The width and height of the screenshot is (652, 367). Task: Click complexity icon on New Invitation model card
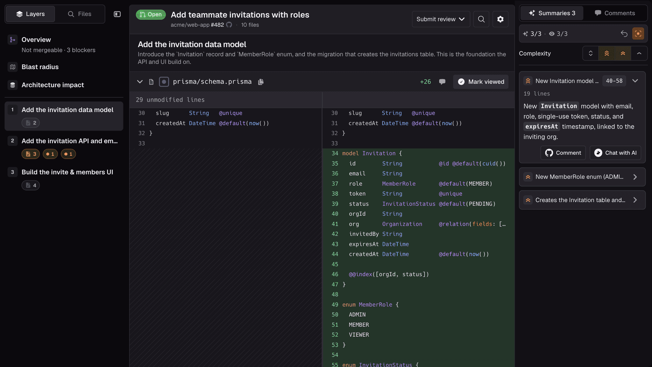528,81
